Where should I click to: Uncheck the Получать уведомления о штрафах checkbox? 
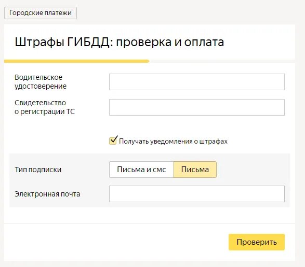[113, 141]
